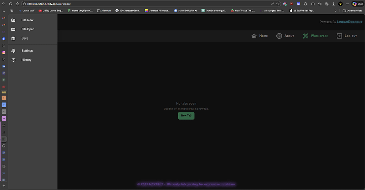Viewport: 365px width, 190px height.
Task: Refresh the page with reload button
Action: click(x=10, y=4)
